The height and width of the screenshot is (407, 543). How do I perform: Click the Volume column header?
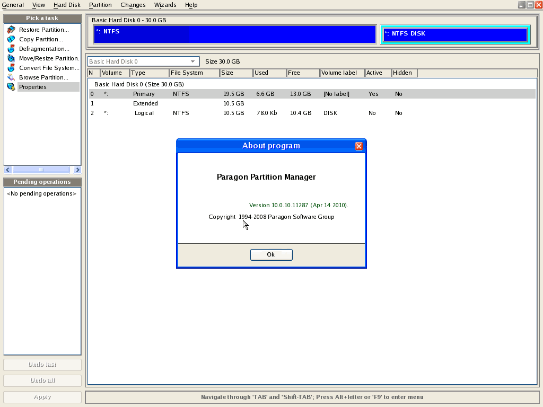(x=115, y=73)
